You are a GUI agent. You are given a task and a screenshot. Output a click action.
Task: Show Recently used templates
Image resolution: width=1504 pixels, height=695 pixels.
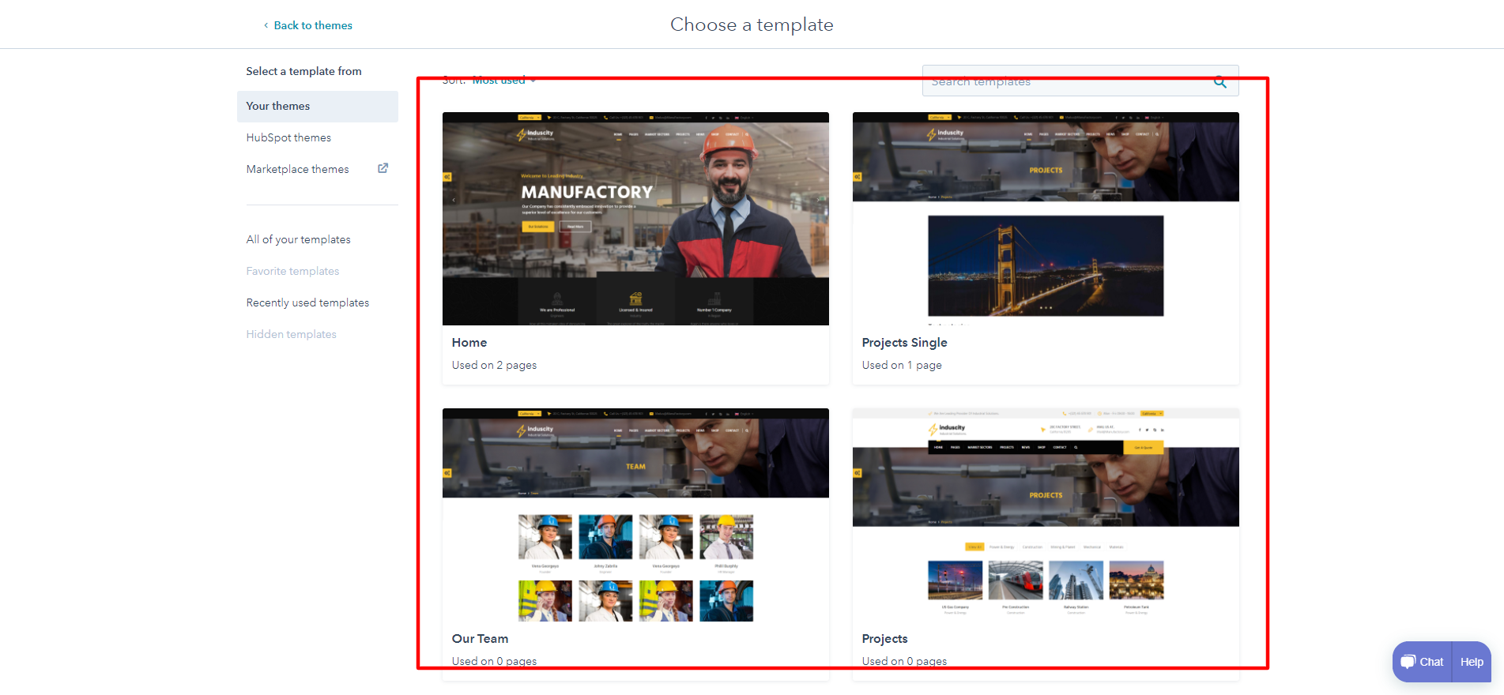(x=307, y=302)
